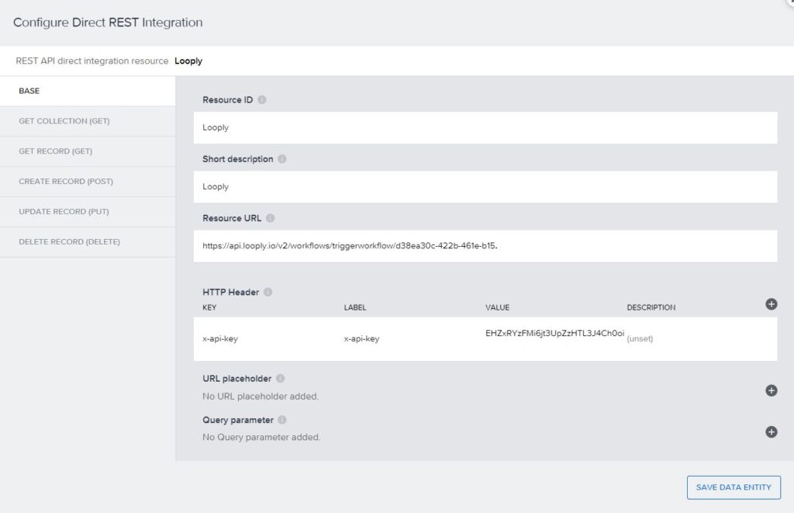Select the x-api-key header label cell
Screen dimensions: 794x513
(x=361, y=338)
